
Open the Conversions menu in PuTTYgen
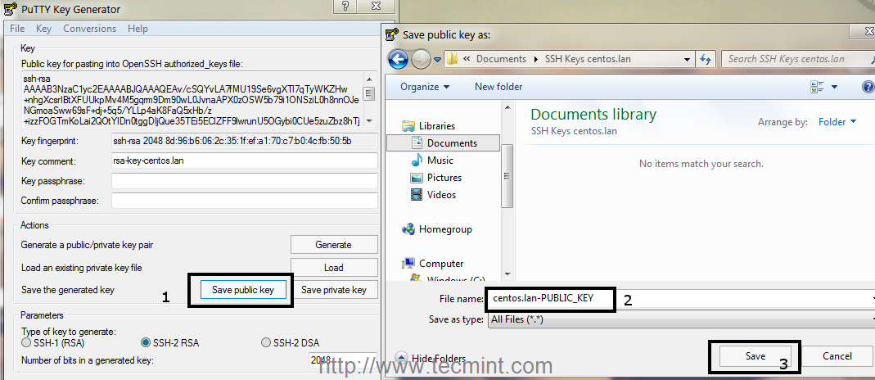pyautogui.click(x=89, y=29)
